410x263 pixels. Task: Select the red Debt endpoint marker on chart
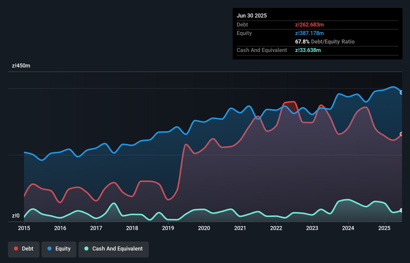pos(402,134)
